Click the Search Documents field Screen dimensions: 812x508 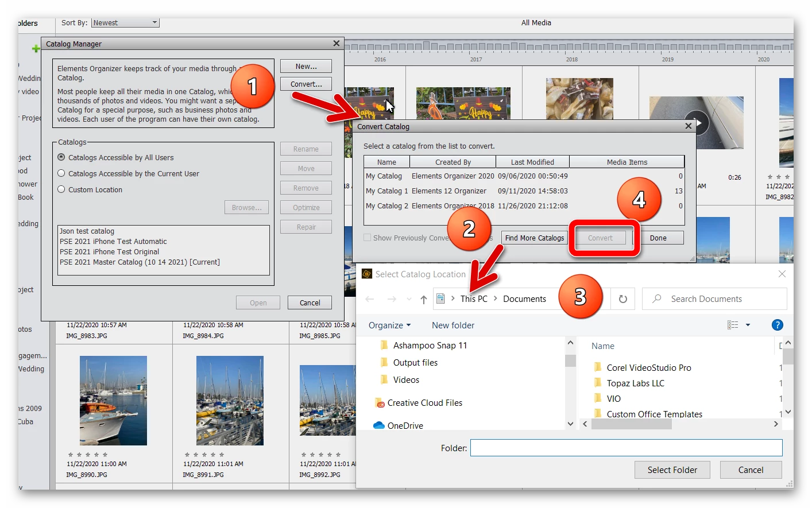pos(714,299)
